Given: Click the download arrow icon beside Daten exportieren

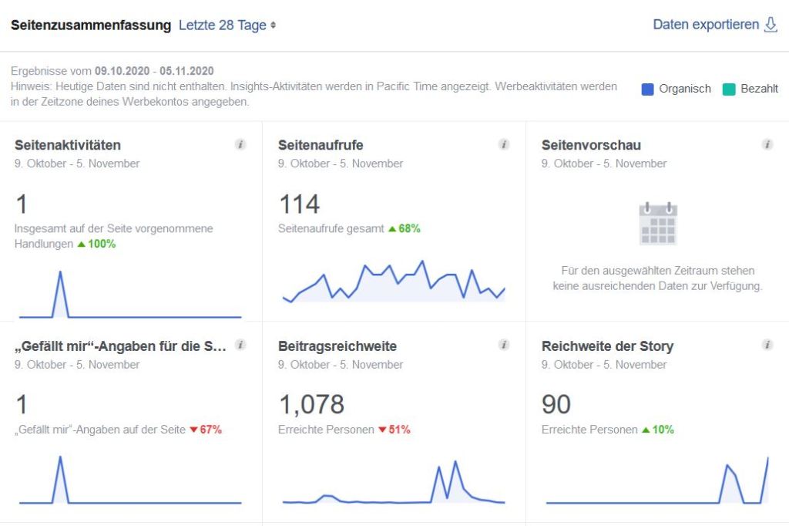Looking at the screenshot, I should click(771, 25).
